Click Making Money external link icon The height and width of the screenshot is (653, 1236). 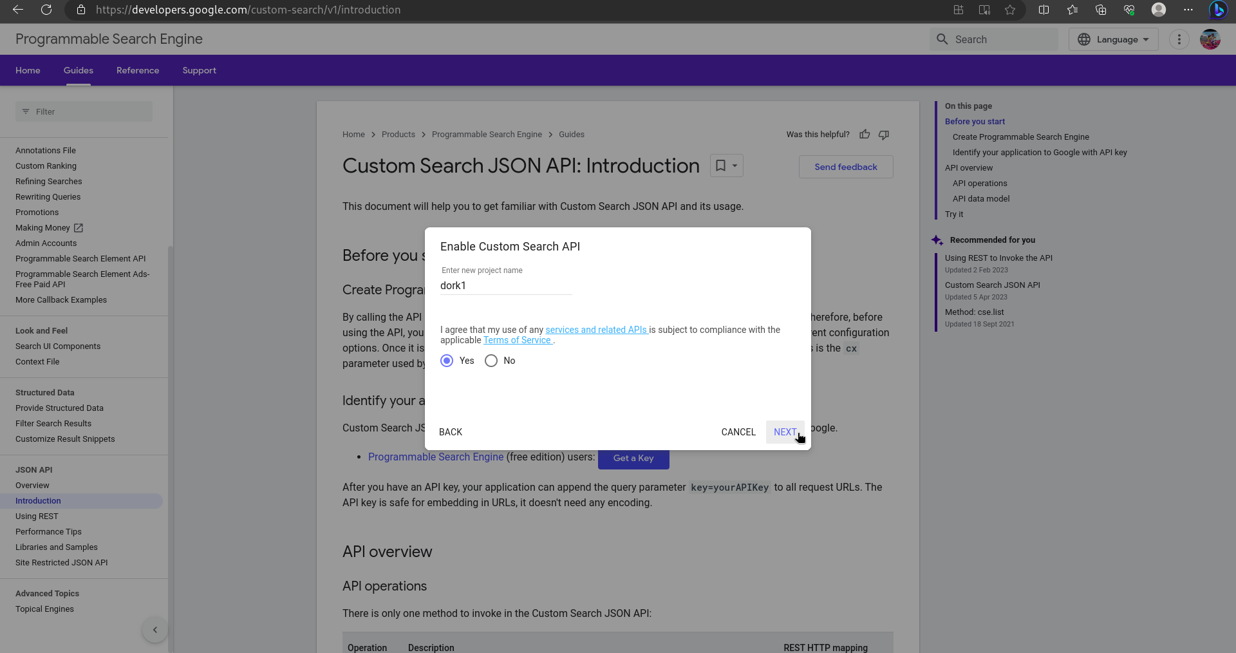[79, 228]
